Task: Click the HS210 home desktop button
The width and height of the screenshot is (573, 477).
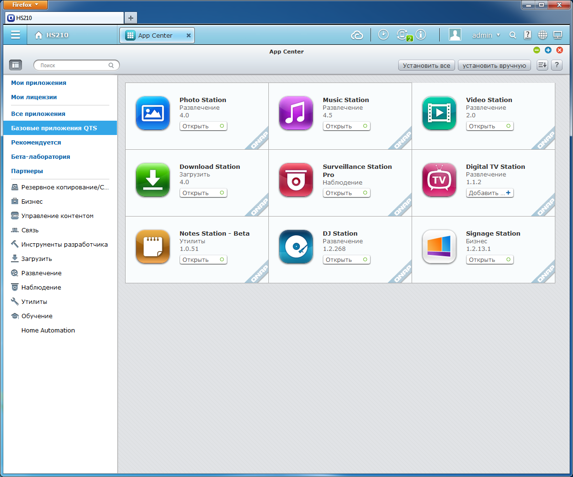Action: [x=52, y=35]
